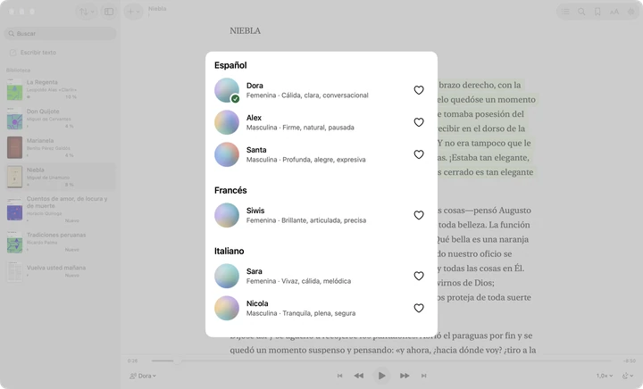Screen dimensions: 643x389
Task: Open Vuelva usted mañana in the library
Action: tap(61, 270)
